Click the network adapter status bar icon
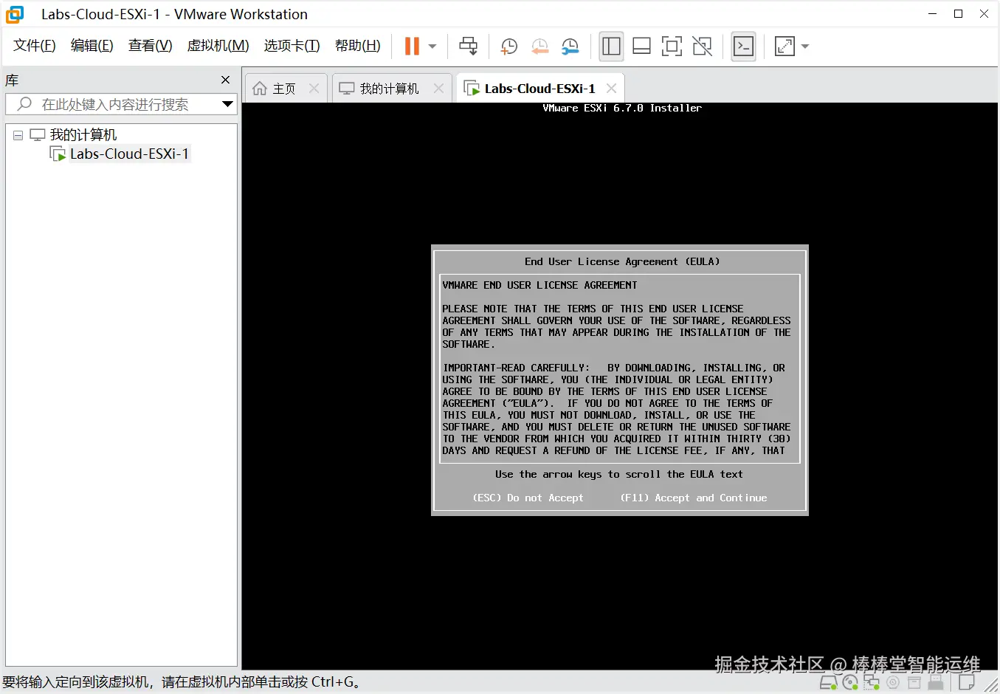The image size is (1000, 694). click(872, 683)
